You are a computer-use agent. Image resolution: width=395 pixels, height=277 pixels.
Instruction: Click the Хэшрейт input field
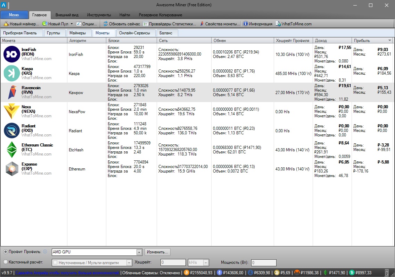[173, 263]
